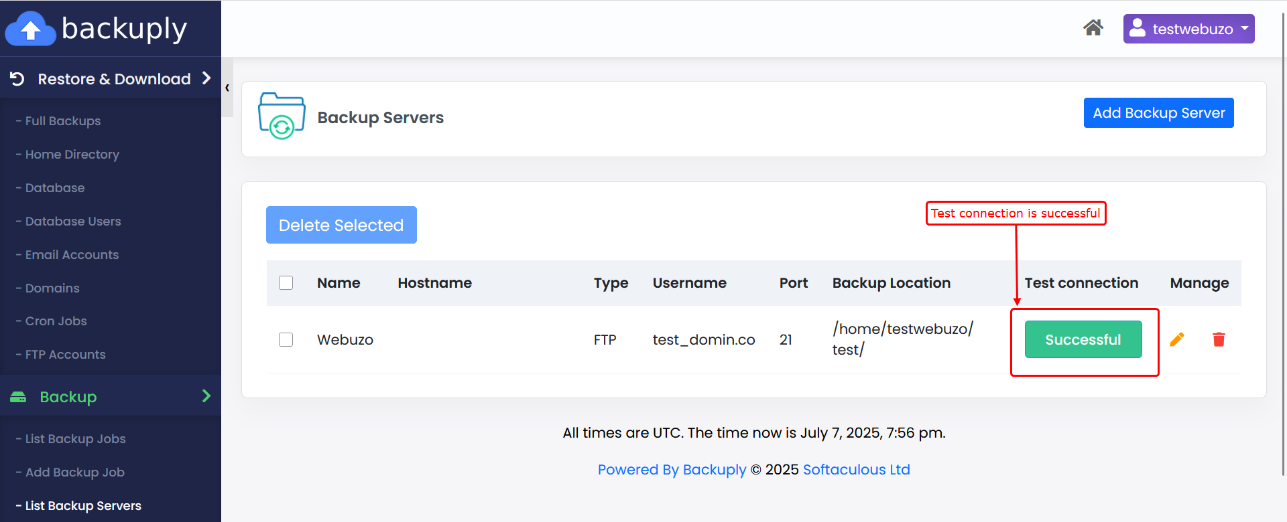Check the Webuzo row checkbox
This screenshot has width=1287, height=522.
click(286, 340)
